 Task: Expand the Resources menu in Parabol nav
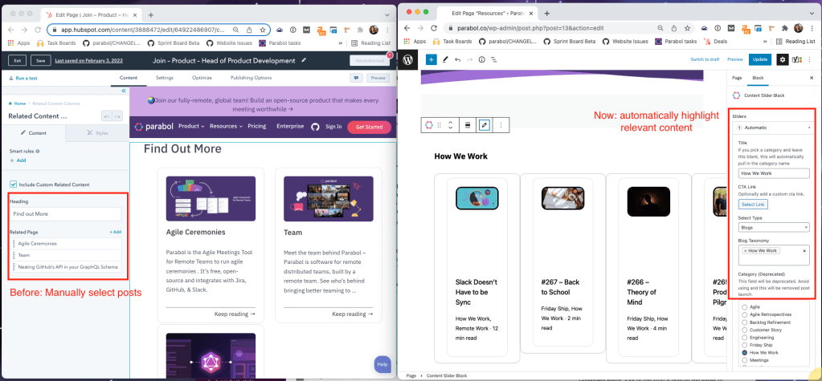[x=226, y=126]
